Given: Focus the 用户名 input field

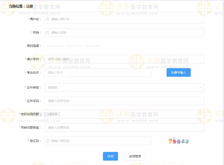Looking at the screenshot, I should [x=125, y=19].
